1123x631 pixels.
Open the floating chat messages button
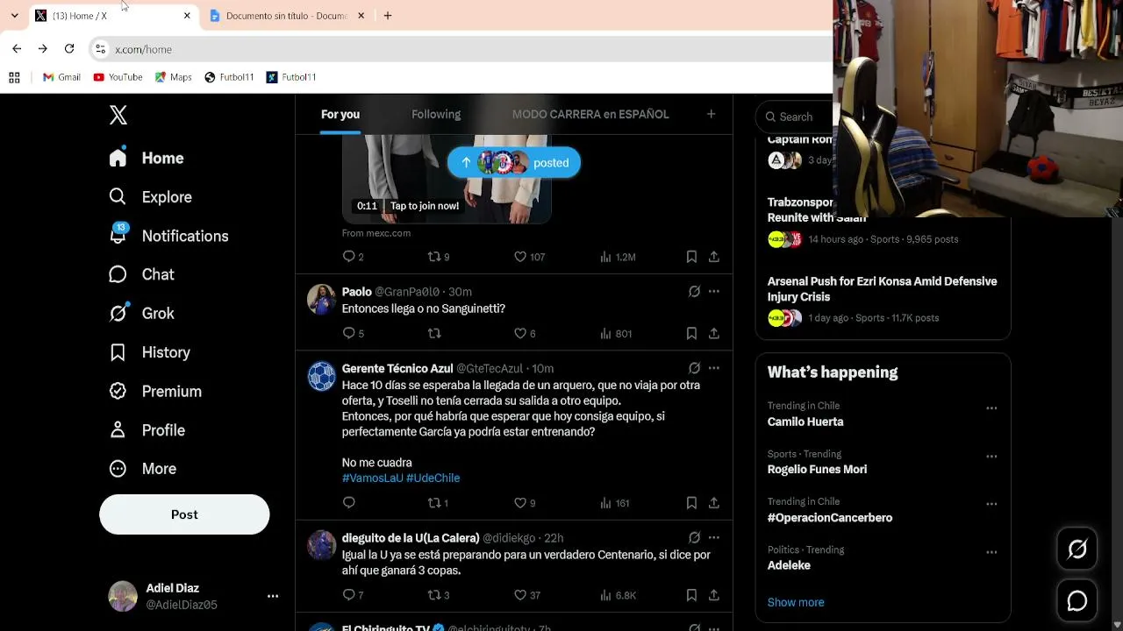[x=1077, y=601]
